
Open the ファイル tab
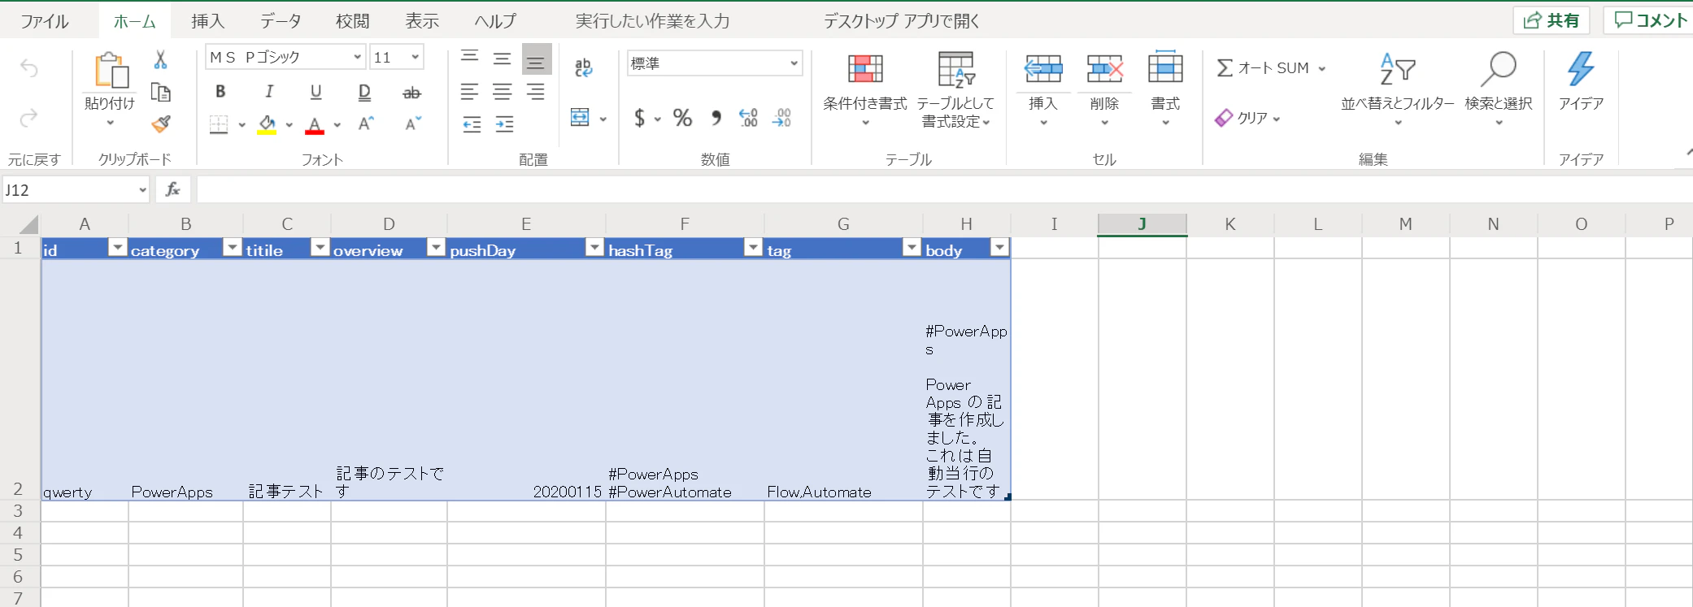coord(45,21)
